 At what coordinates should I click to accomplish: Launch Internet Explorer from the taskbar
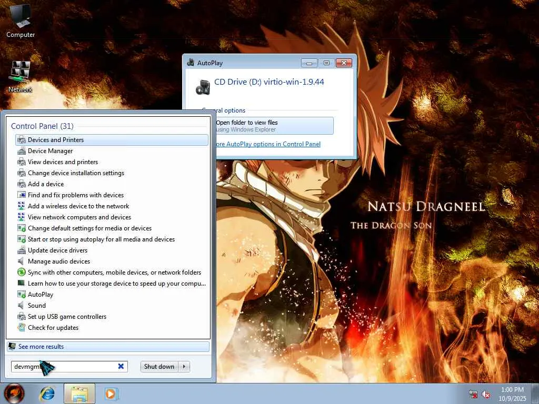pyautogui.click(x=47, y=393)
